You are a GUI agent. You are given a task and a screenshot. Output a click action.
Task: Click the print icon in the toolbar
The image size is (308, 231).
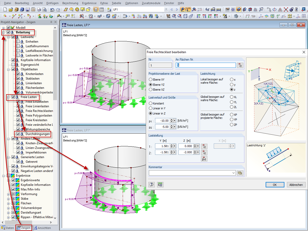click(x=39, y=9)
